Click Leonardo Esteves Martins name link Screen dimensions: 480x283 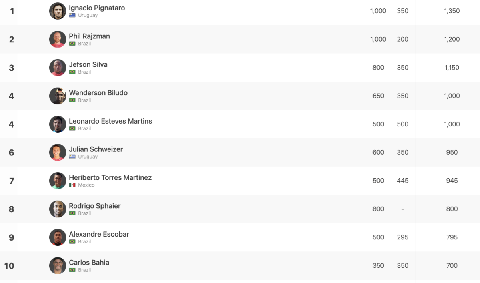[110, 121]
